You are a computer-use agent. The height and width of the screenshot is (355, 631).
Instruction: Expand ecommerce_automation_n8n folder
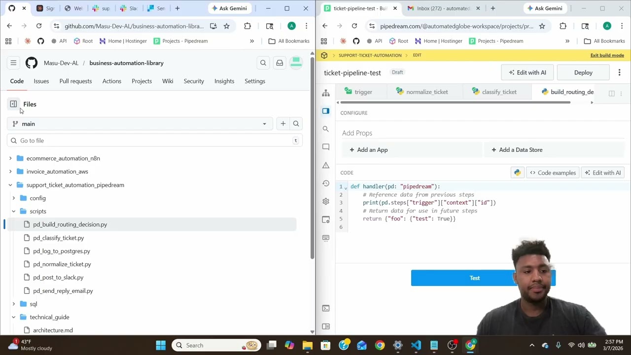tap(10, 158)
